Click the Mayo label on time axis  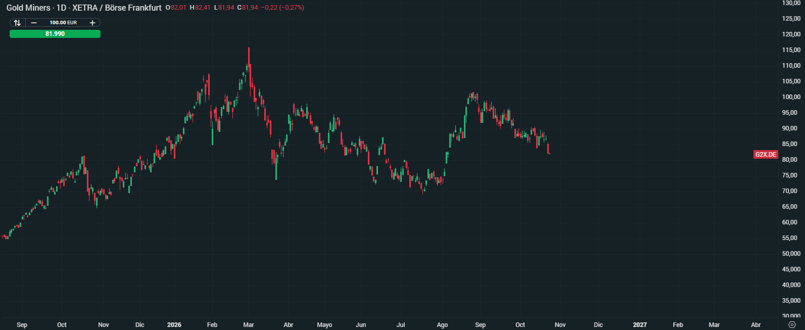324,325
